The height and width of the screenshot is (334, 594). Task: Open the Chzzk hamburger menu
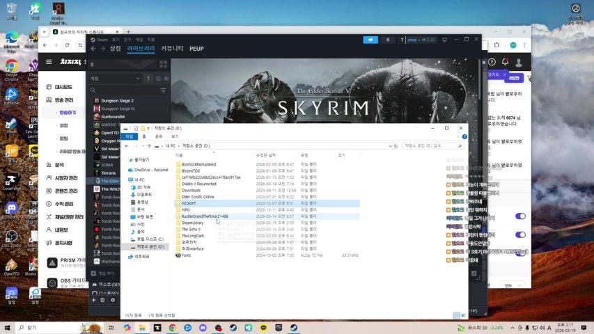click(x=49, y=62)
